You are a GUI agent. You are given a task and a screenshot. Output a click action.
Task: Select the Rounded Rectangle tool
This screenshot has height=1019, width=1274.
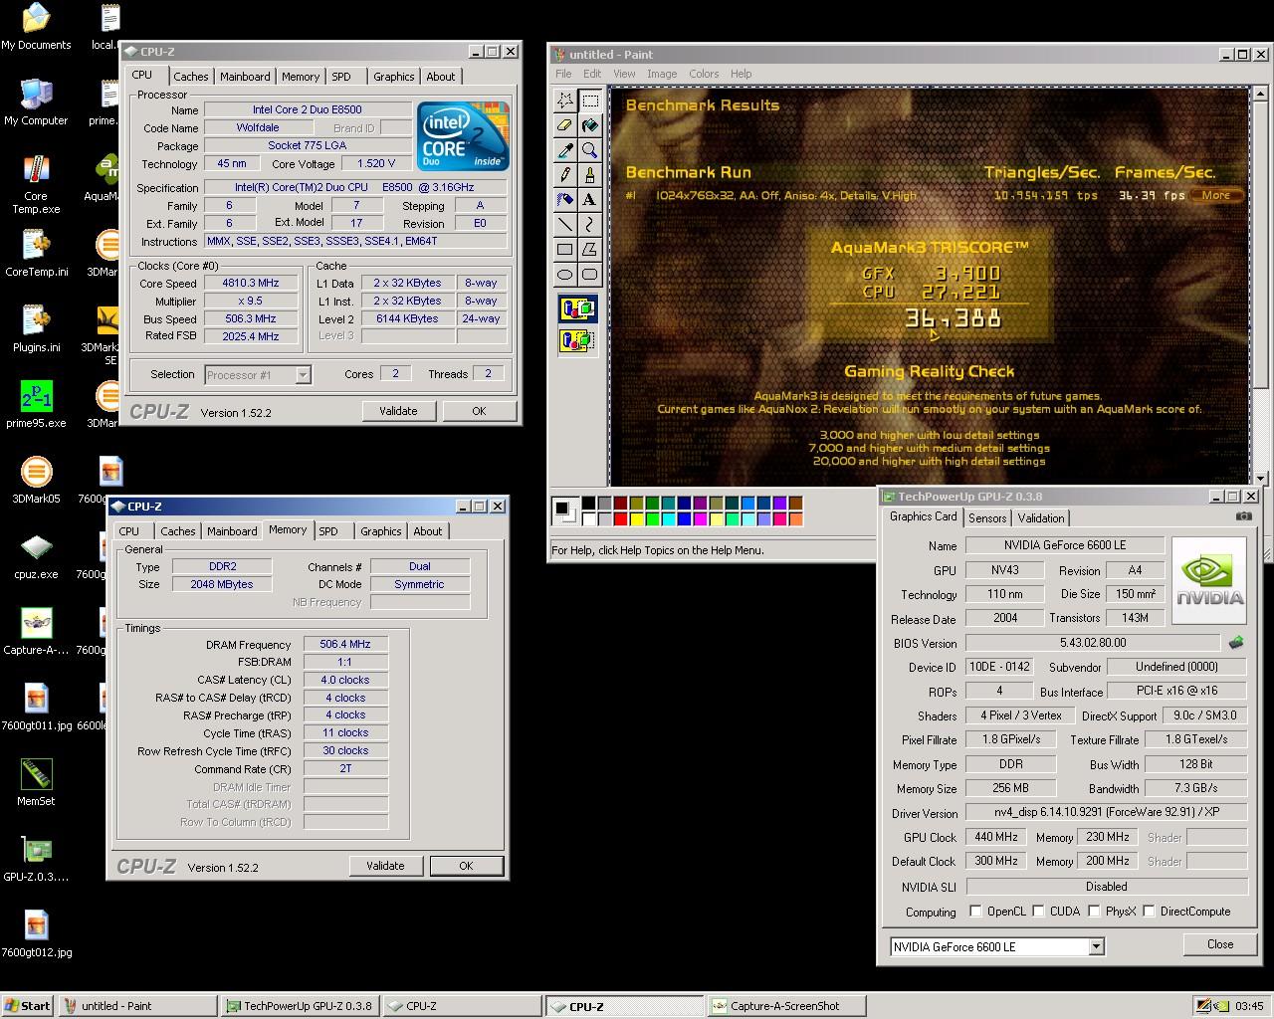(x=590, y=275)
